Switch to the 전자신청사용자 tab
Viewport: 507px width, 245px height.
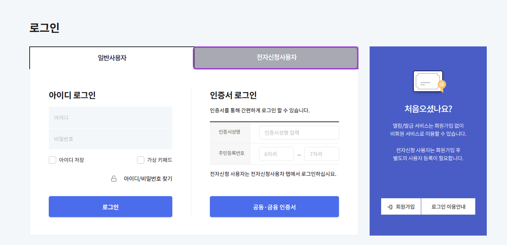(x=275, y=58)
